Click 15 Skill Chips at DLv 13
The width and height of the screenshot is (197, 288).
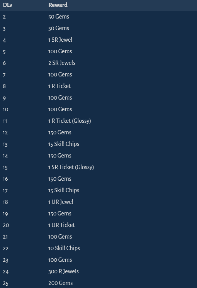pyautogui.click(x=64, y=144)
